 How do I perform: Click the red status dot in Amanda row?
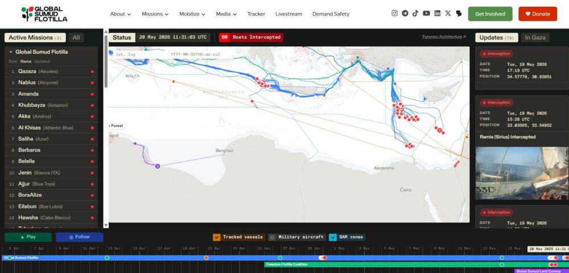(x=92, y=94)
